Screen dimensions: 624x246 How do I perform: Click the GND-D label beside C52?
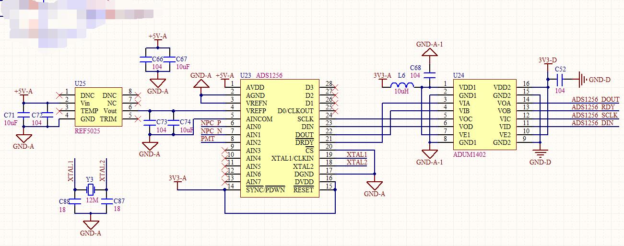click(600, 80)
